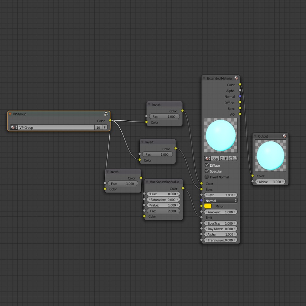Uncheck the Specular checkbox

206,171
